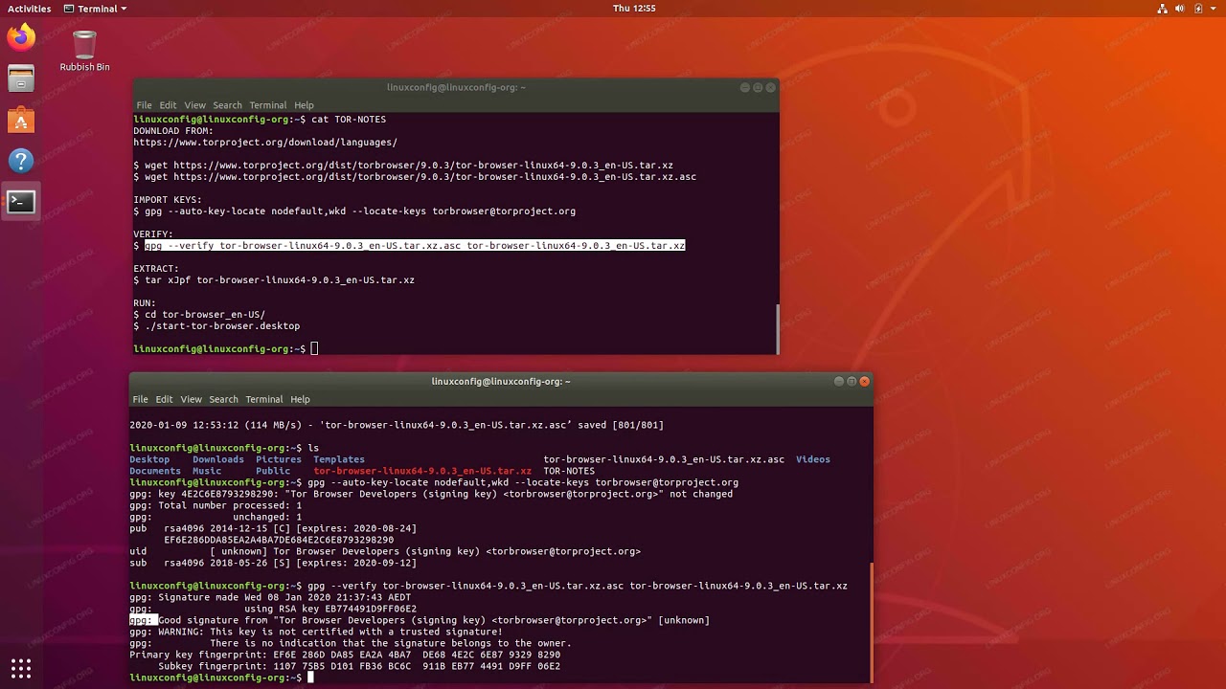The image size is (1226, 689).
Task: Click 'cat TOR-NOTES' command in upper terminal
Action: click(x=349, y=120)
